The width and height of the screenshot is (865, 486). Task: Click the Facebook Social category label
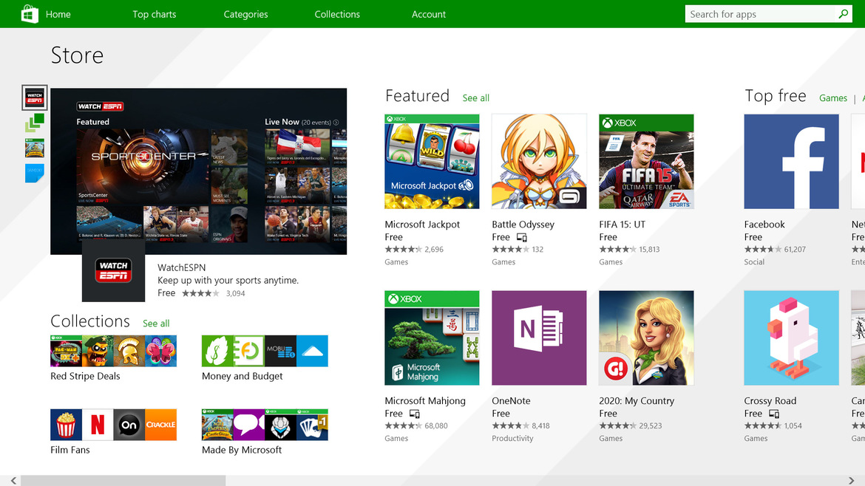pyautogui.click(x=754, y=262)
